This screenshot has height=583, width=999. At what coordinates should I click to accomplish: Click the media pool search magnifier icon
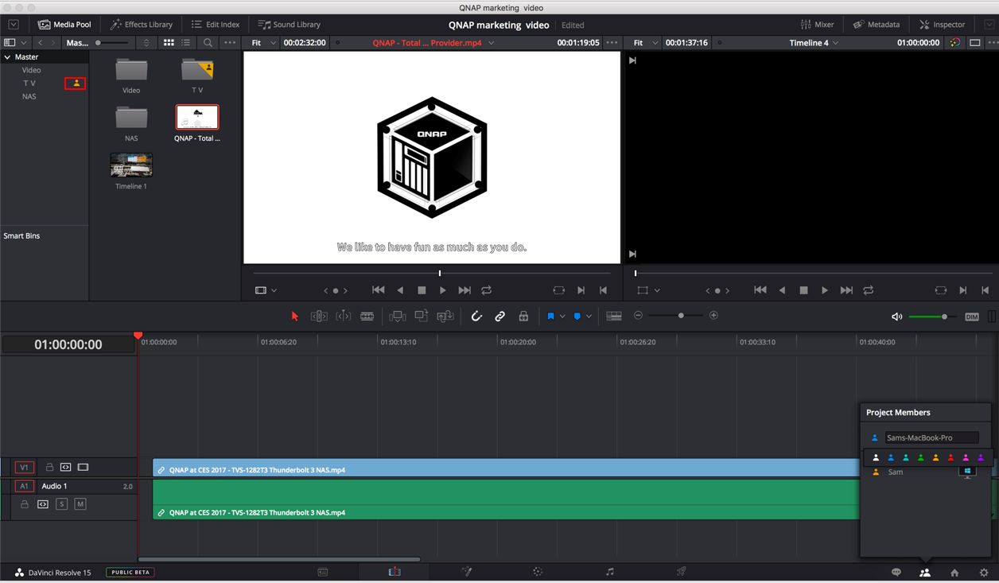208,43
